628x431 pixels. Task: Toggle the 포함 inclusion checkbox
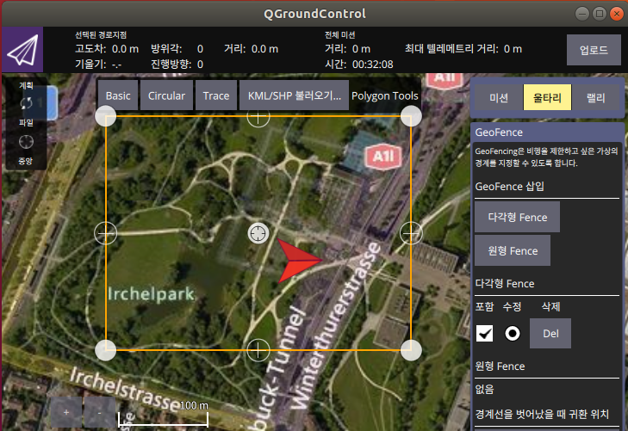[x=485, y=333]
